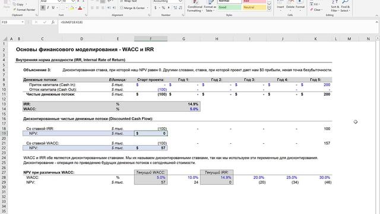The height and width of the screenshot is (214, 380).
Task: Apply the yellow Fill Color
Action: [72, 8]
